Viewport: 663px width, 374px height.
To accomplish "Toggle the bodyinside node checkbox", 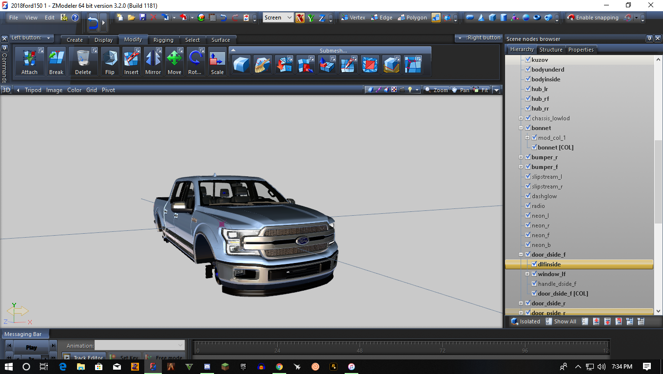I will 527,79.
